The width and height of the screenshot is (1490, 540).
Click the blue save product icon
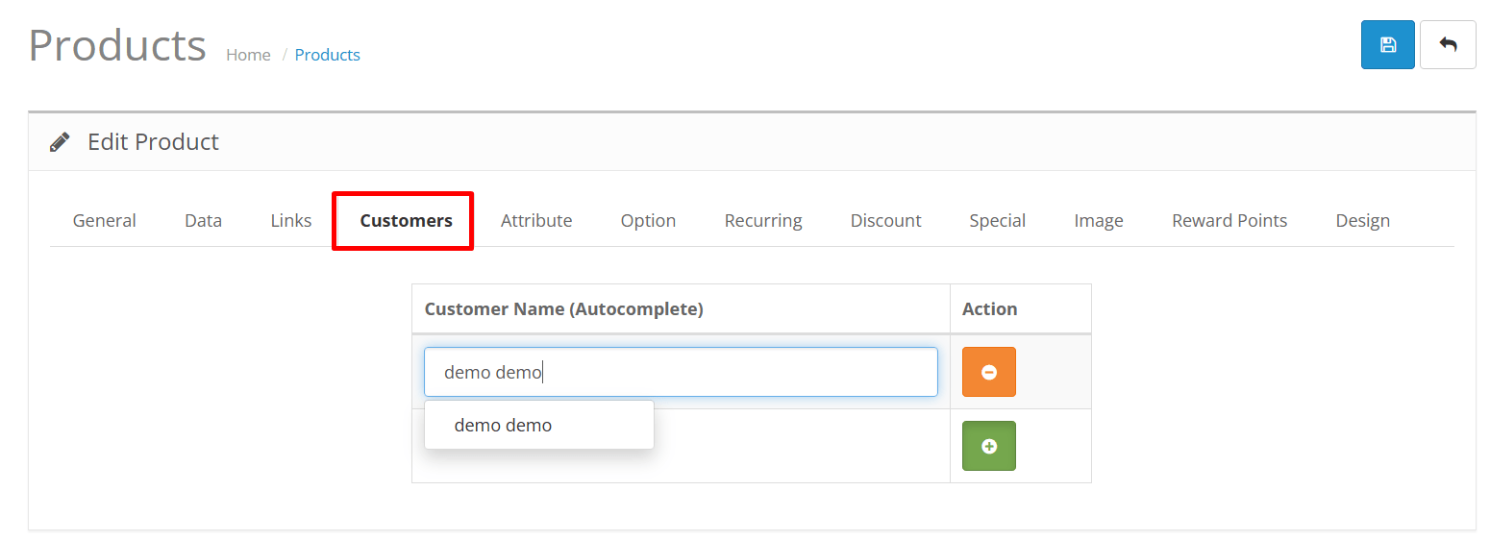click(1387, 45)
